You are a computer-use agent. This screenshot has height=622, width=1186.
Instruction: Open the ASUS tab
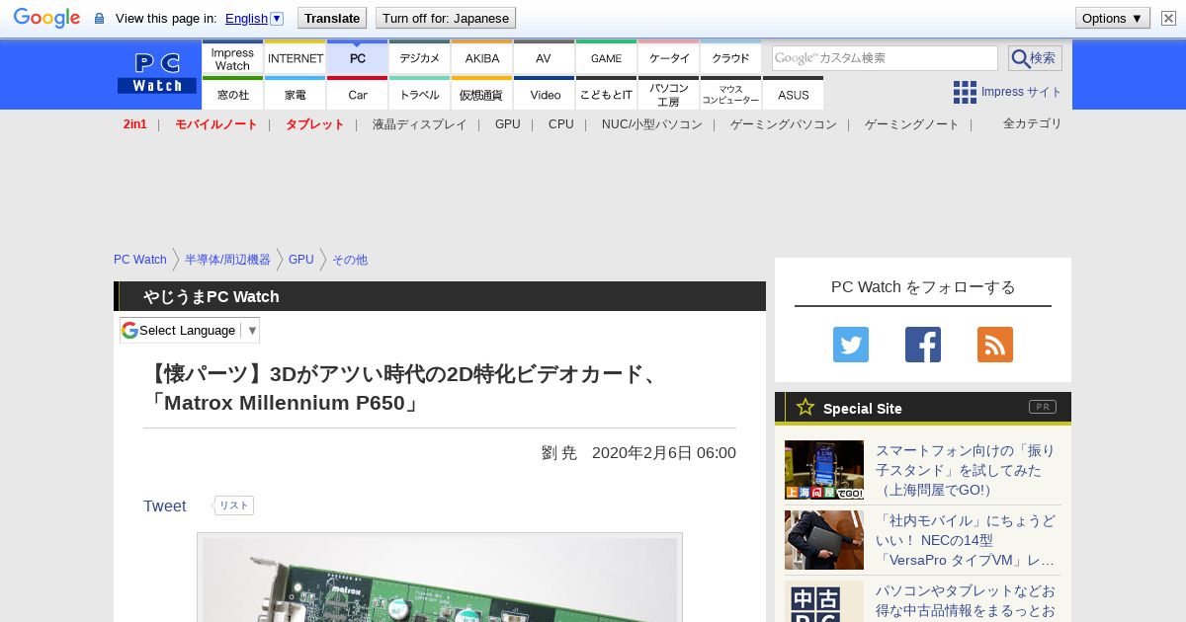click(x=793, y=94)
